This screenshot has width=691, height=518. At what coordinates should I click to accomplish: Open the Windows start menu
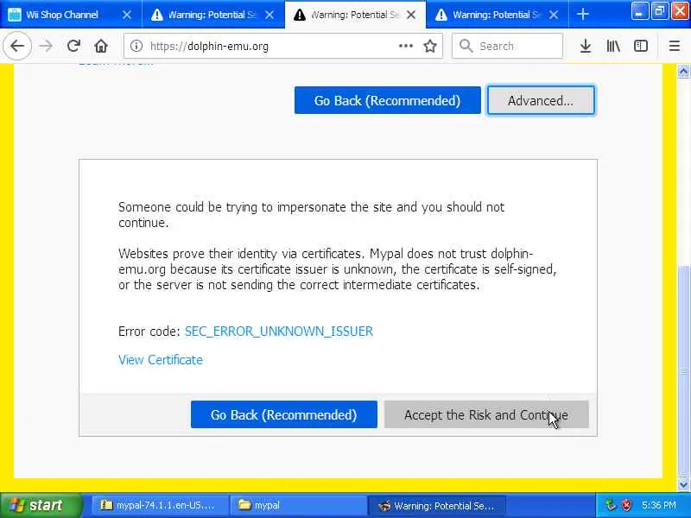coord(41,505)
